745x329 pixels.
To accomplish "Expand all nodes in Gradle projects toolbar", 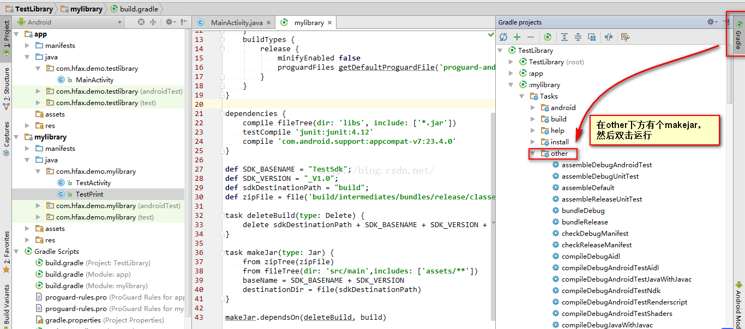I will pyautogui.click(x=564, y=37).
